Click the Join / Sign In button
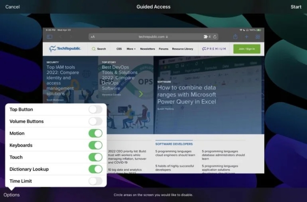Screen dimensions: 307x202 (247, 49)
